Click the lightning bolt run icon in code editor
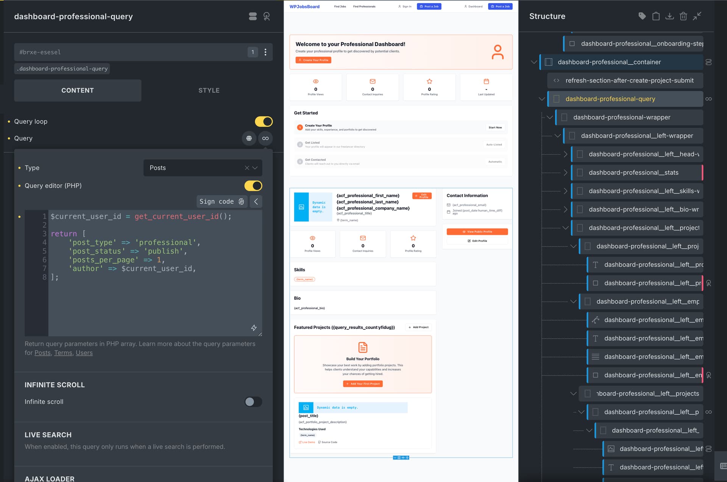The image size is (727, 482). [254, 328]
